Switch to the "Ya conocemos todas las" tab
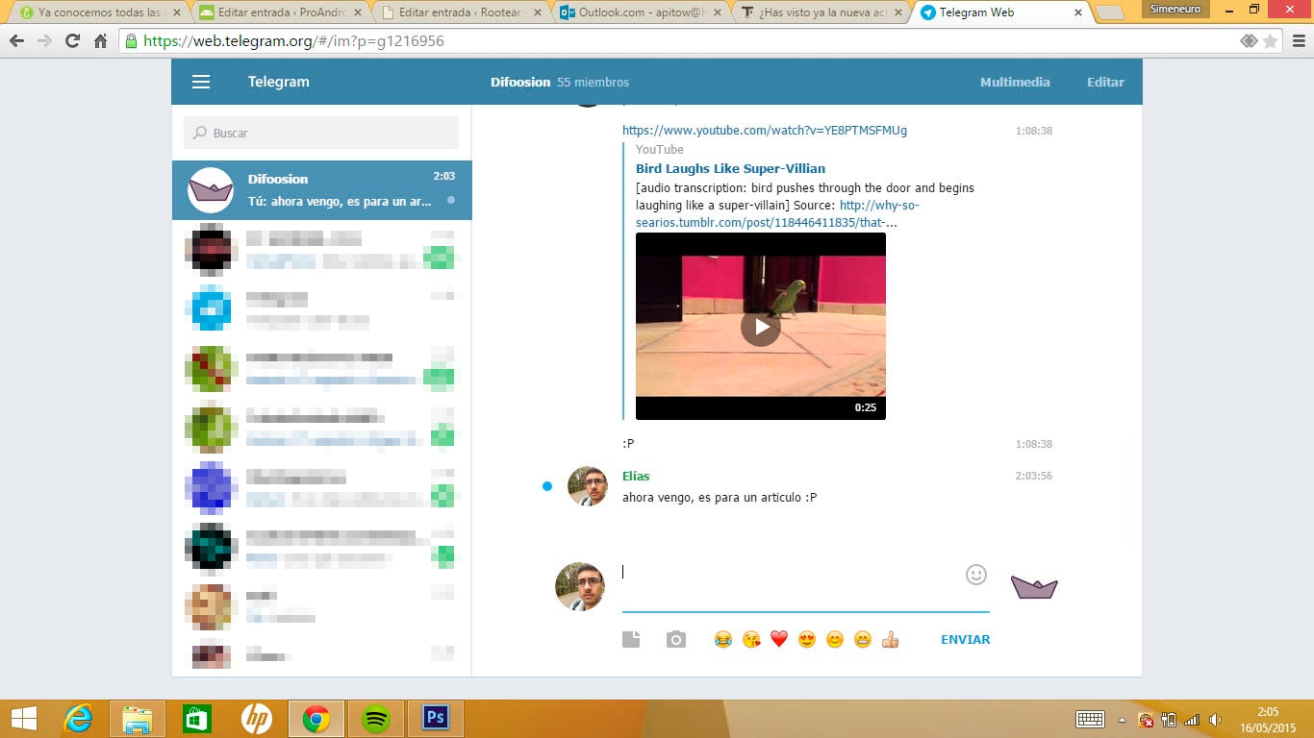 (x=98, y=12)
